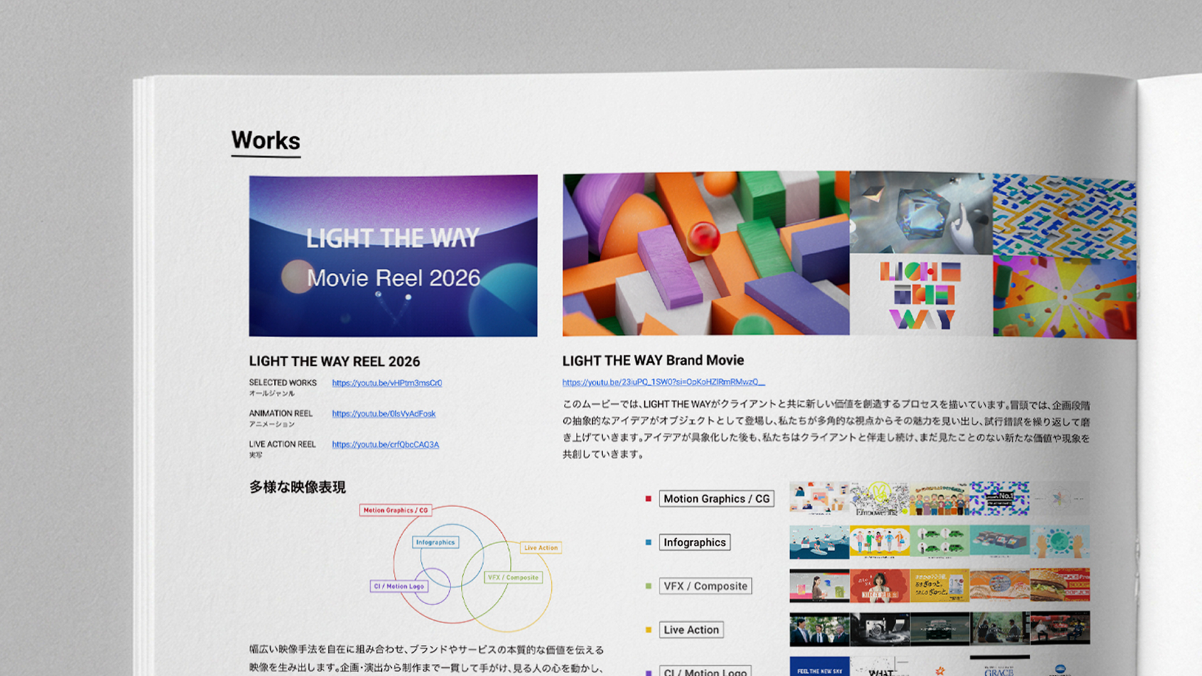
Task: Click the Live Action tag in the diagram
Action: click(541, 548)
